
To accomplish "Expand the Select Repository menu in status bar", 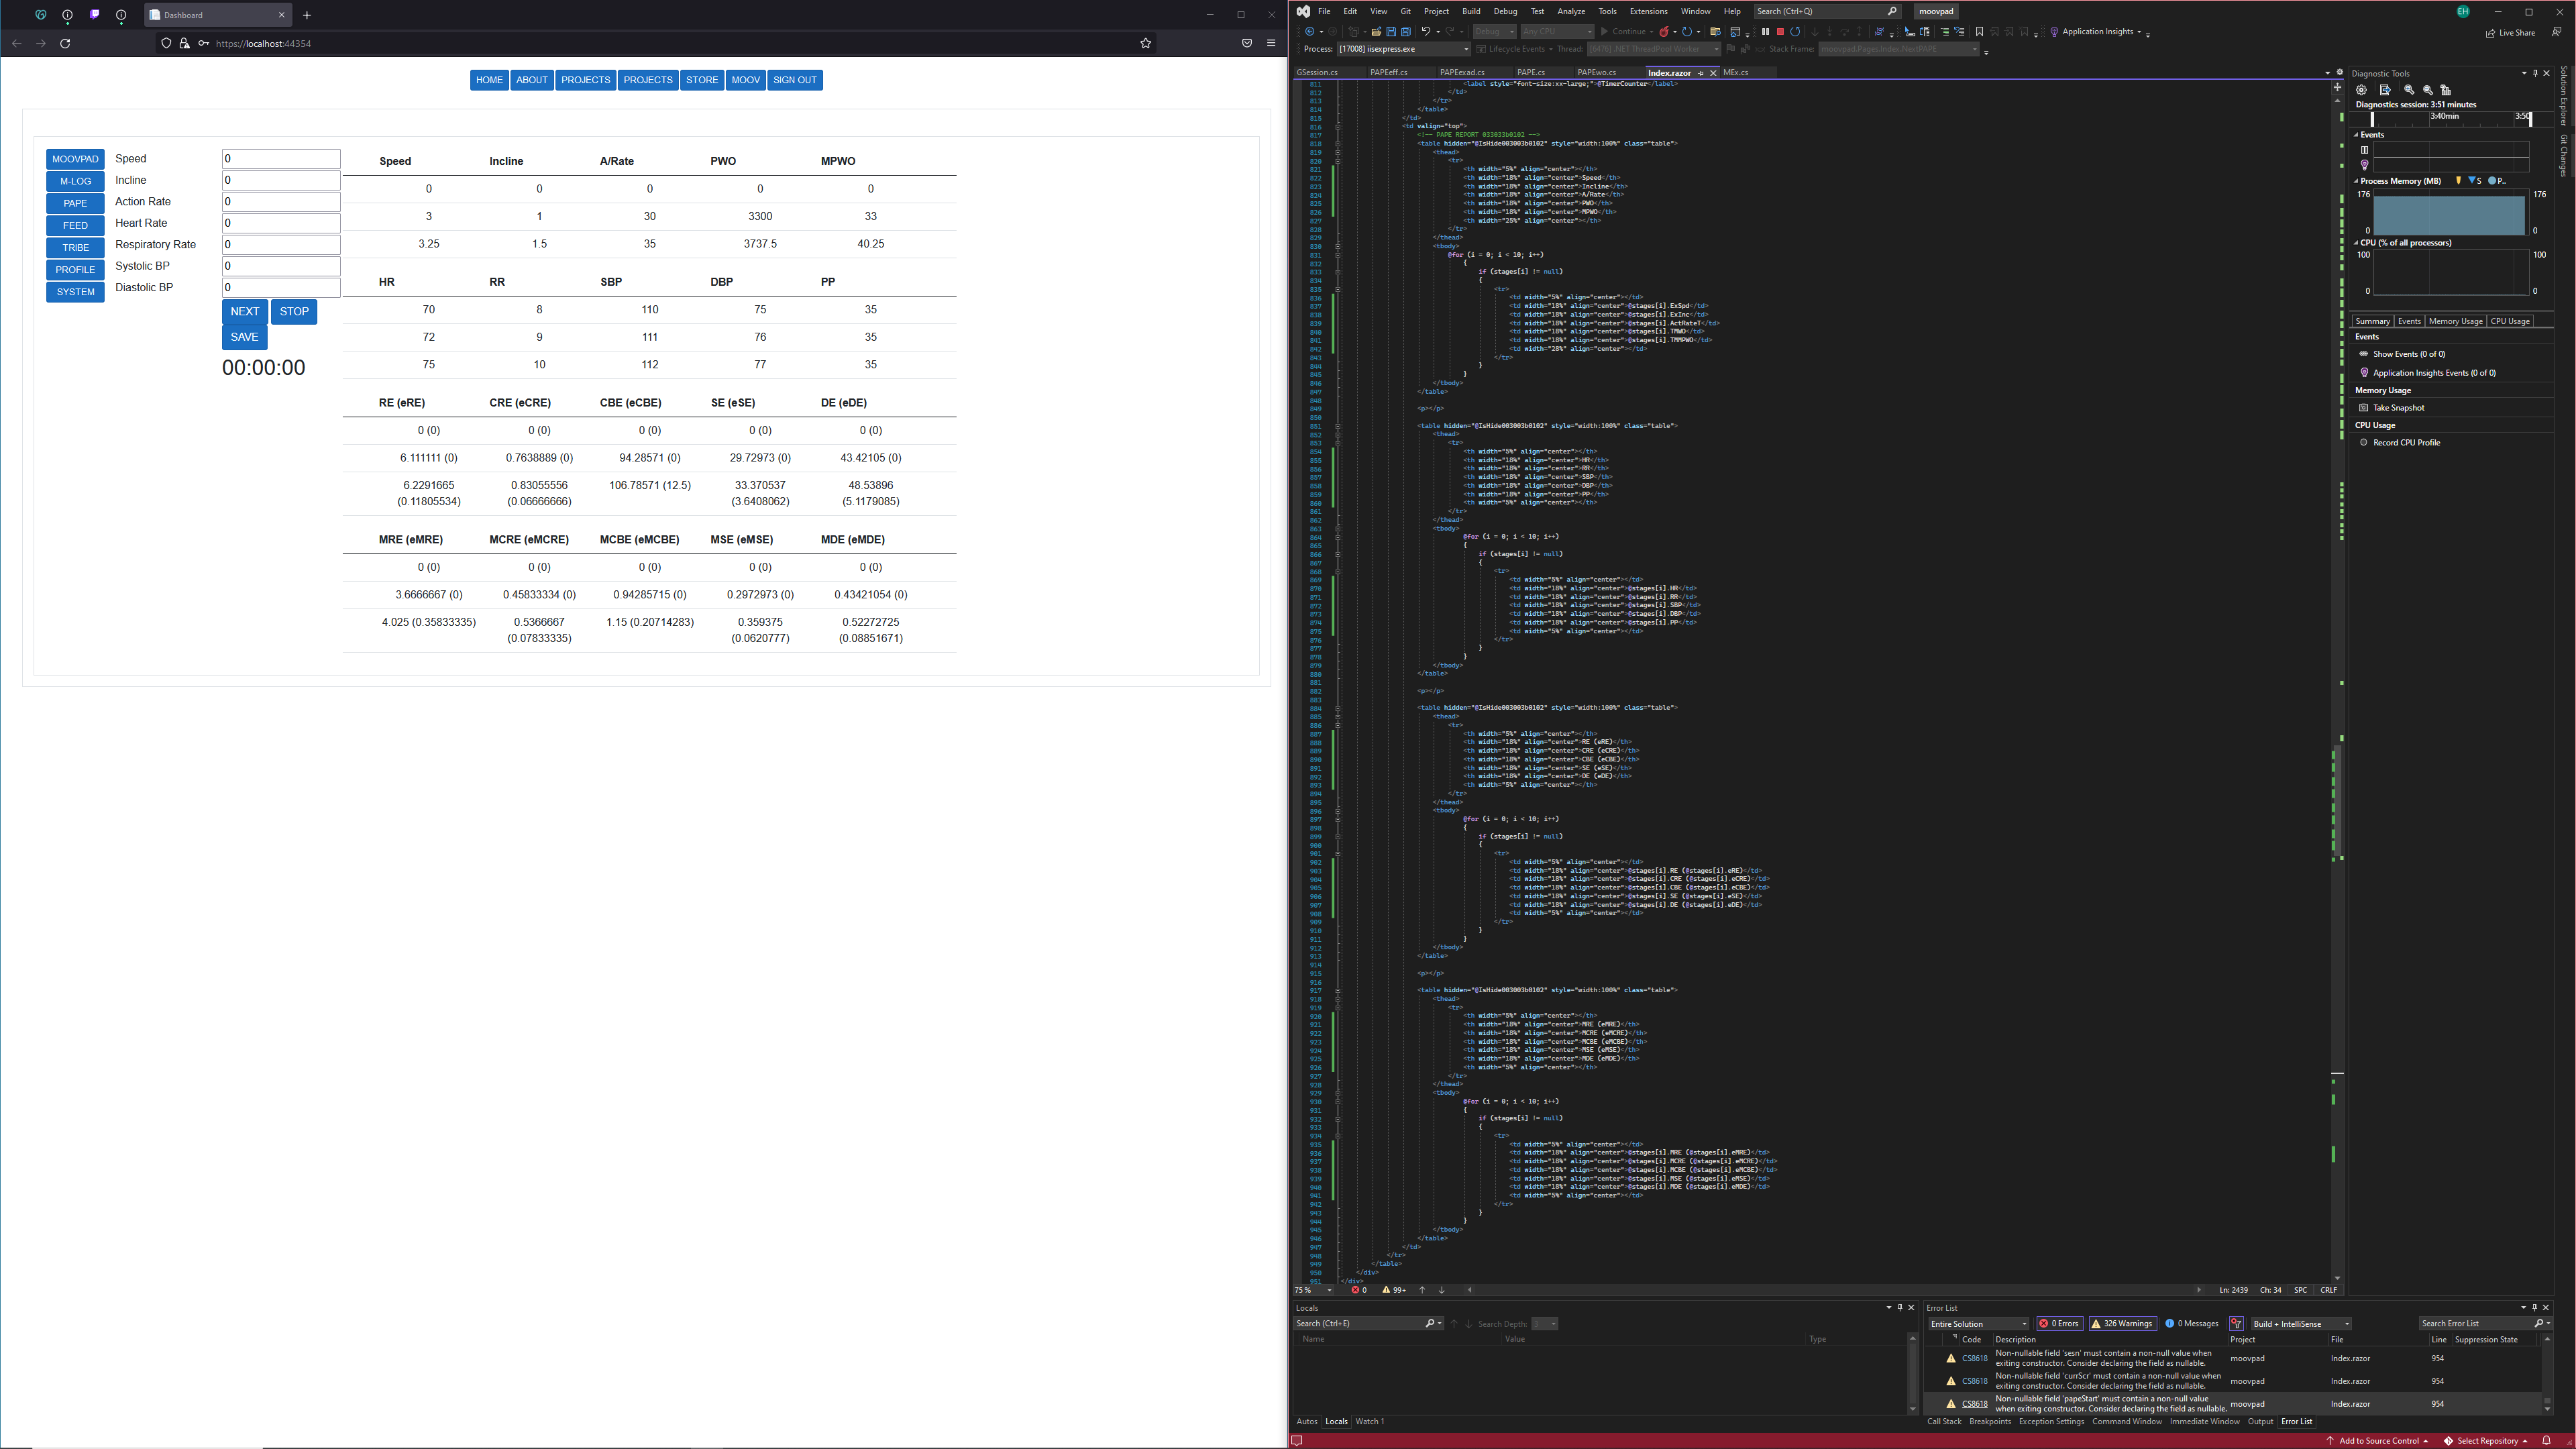I will (x=2487, y=1441).
